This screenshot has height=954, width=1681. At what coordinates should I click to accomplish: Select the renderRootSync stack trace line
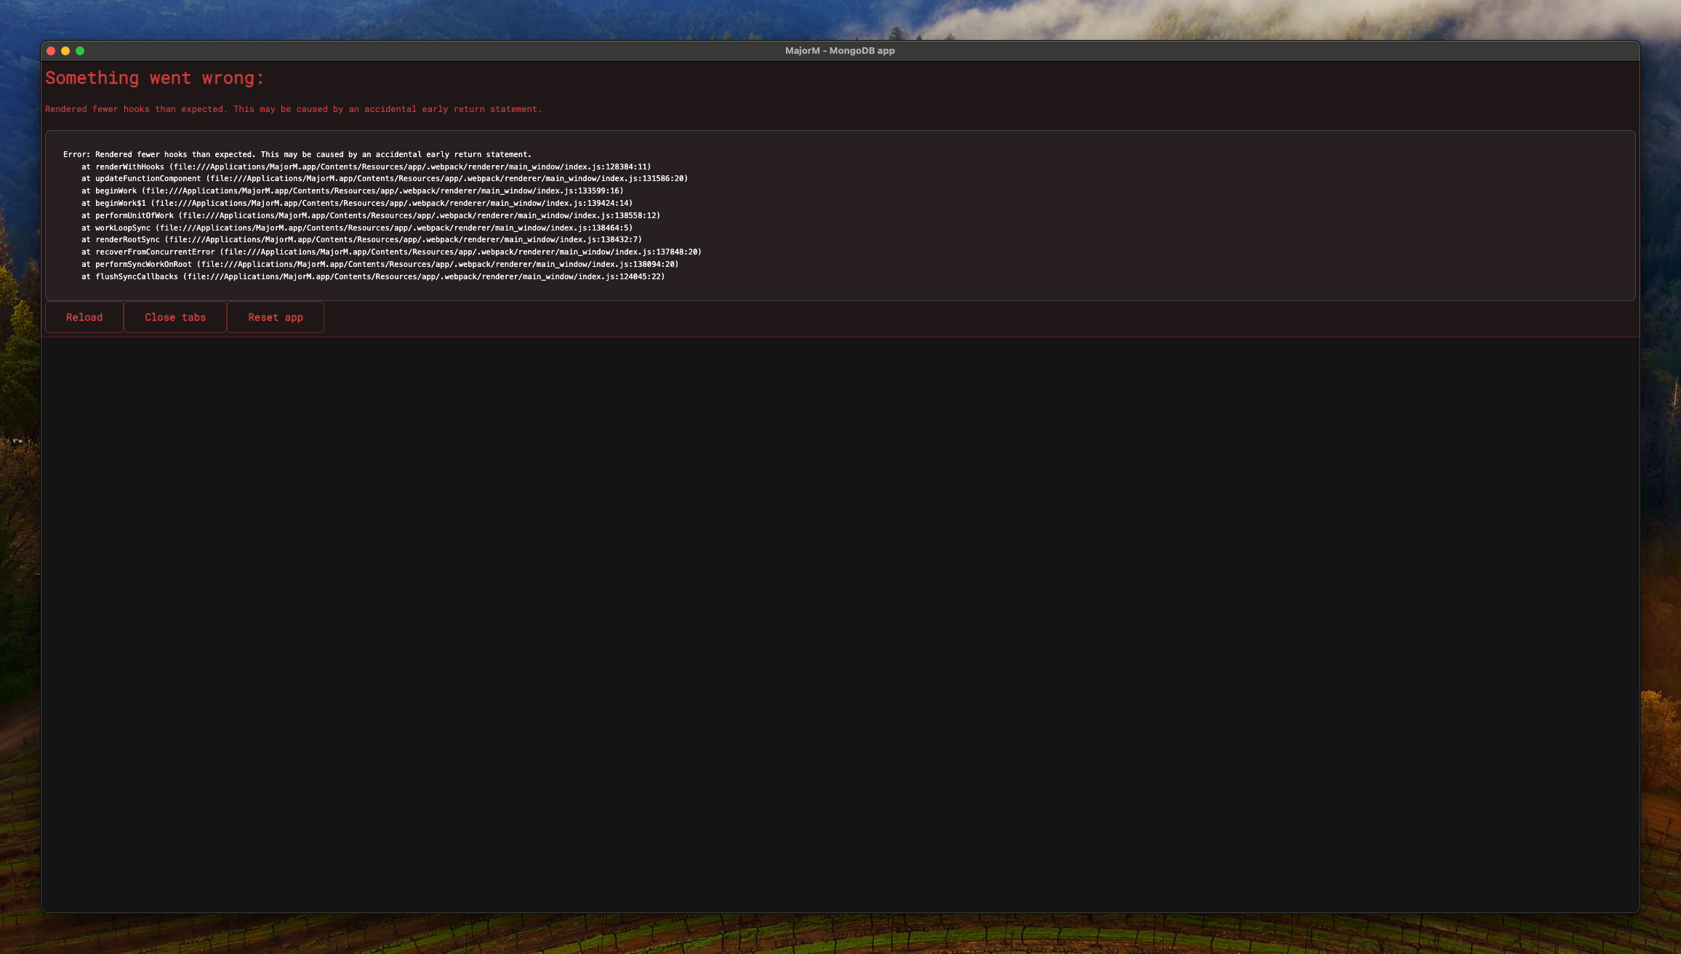pyautogui.click(x=361, y=239)
